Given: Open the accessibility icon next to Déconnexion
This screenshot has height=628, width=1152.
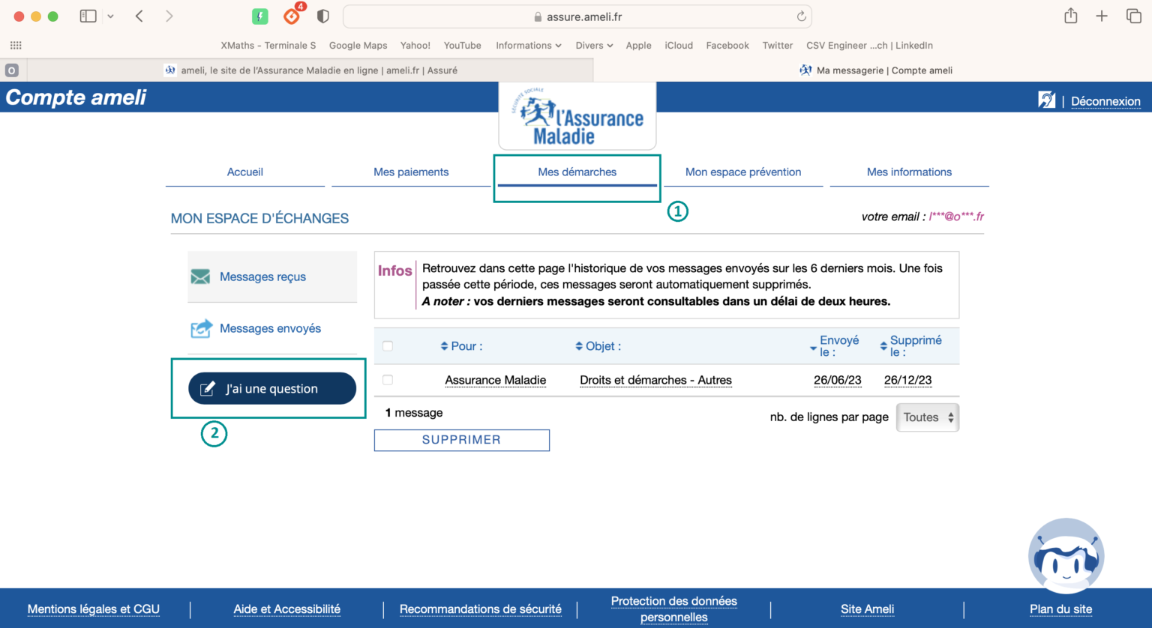Looking at the screenshot, I should point(1047,99).
